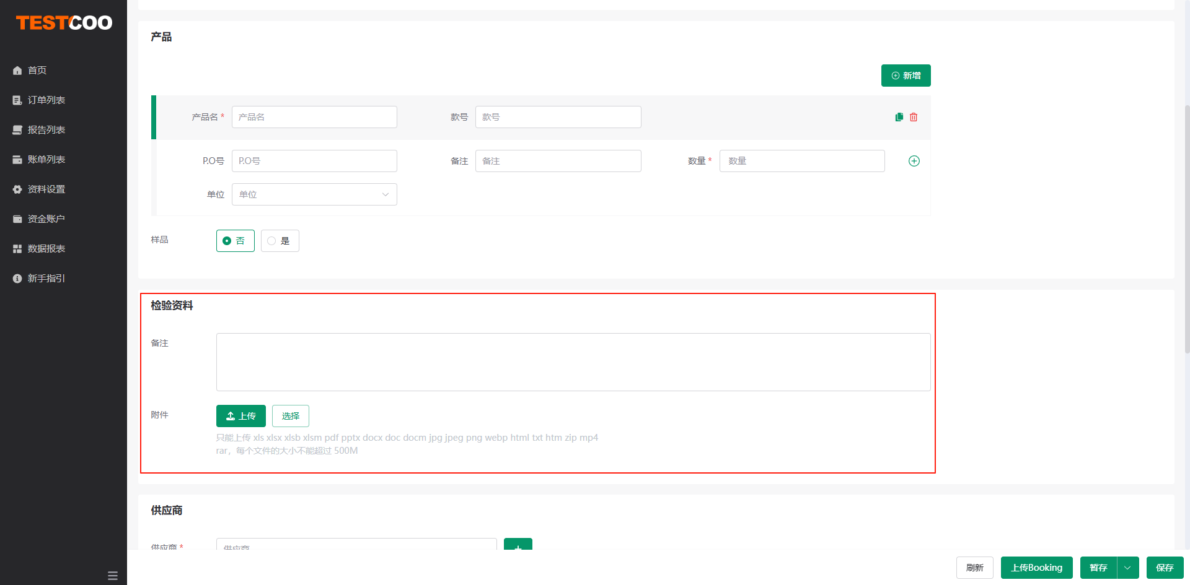This screenshot has width=1190, height=585.
Task: Click the 上传 attachment button
Action: (240, 416)
